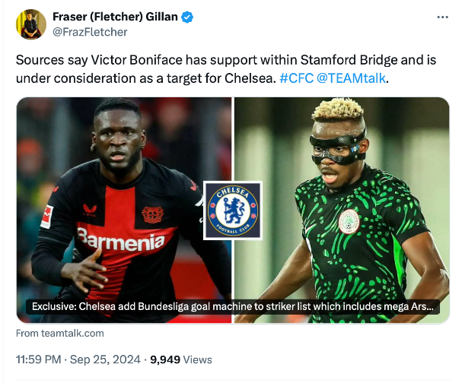462x383 pixels.
Task: View the 9,949 Views count
Action: [181, 359]
